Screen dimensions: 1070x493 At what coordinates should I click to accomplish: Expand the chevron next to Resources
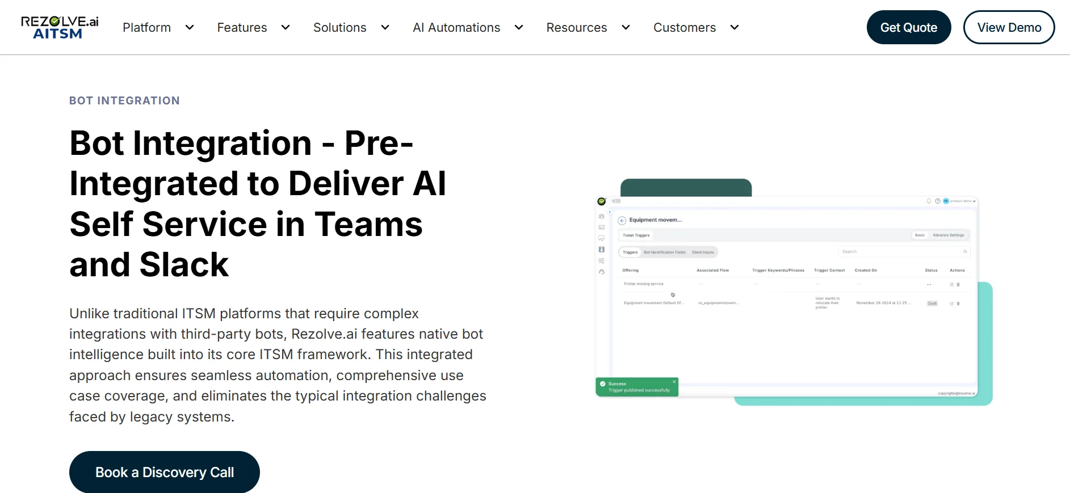[626, 27]
